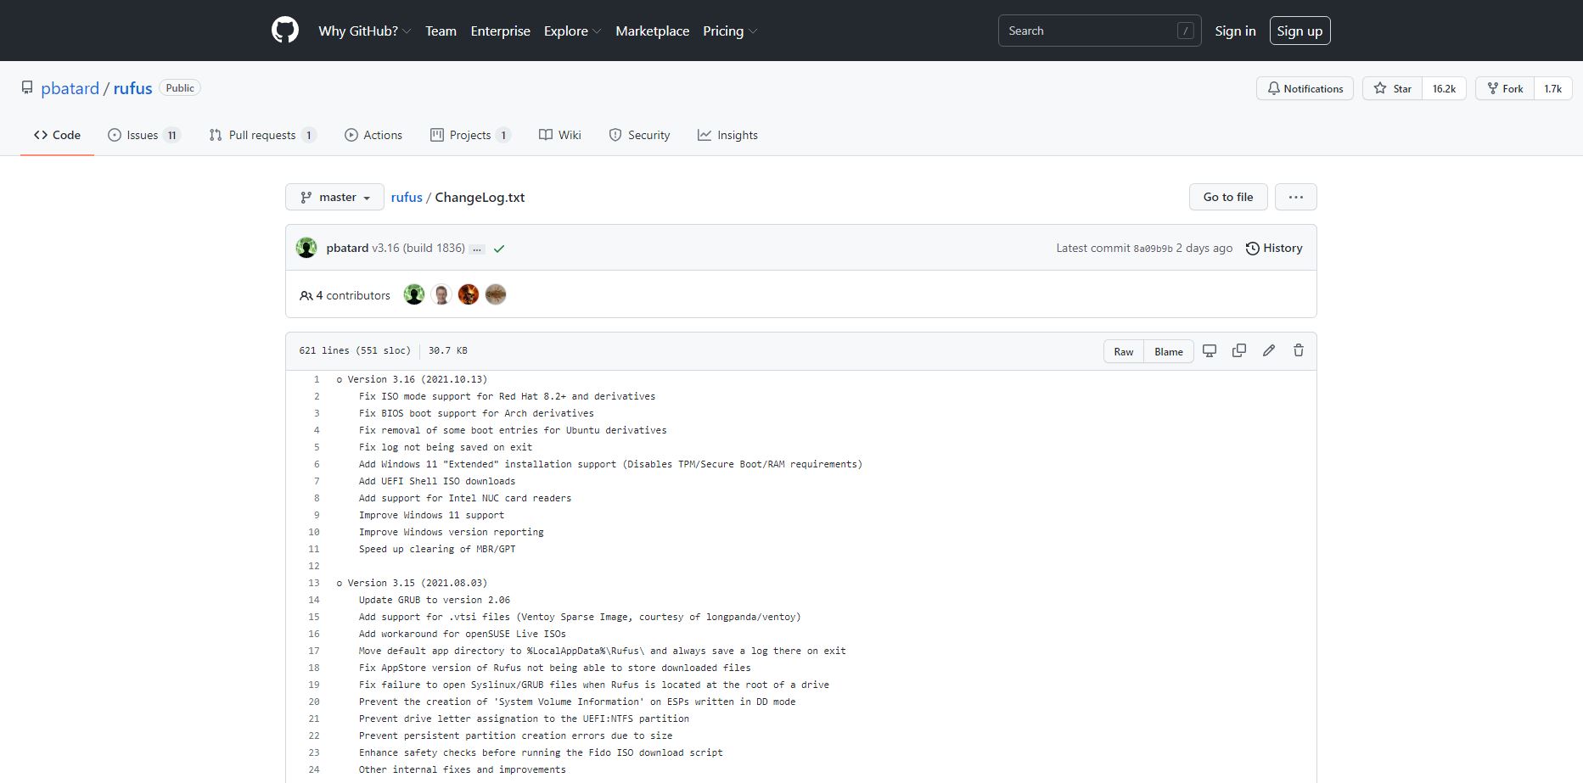Viewport: 1583px width, 783px height.
Task: Open the 1.7k forks count
Action: [x=1552, y=88]
